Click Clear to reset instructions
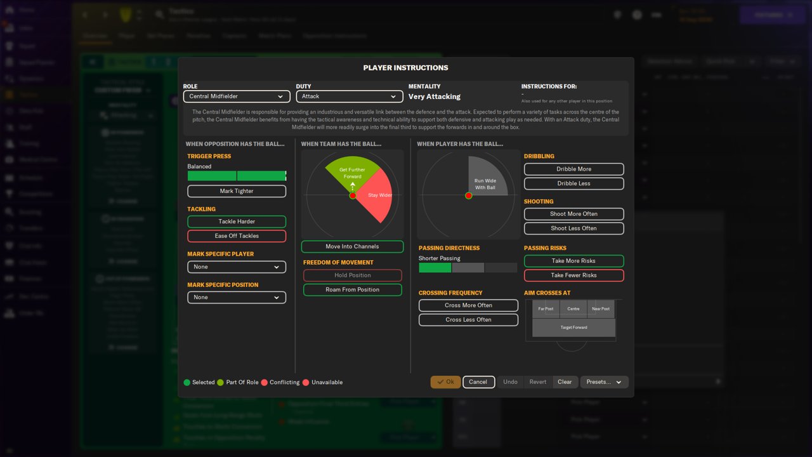The height and width of the screenshot is (457, 812). 565,382
